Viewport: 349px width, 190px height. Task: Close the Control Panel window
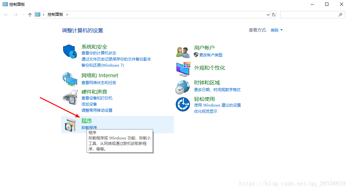(x=341, y=4)
